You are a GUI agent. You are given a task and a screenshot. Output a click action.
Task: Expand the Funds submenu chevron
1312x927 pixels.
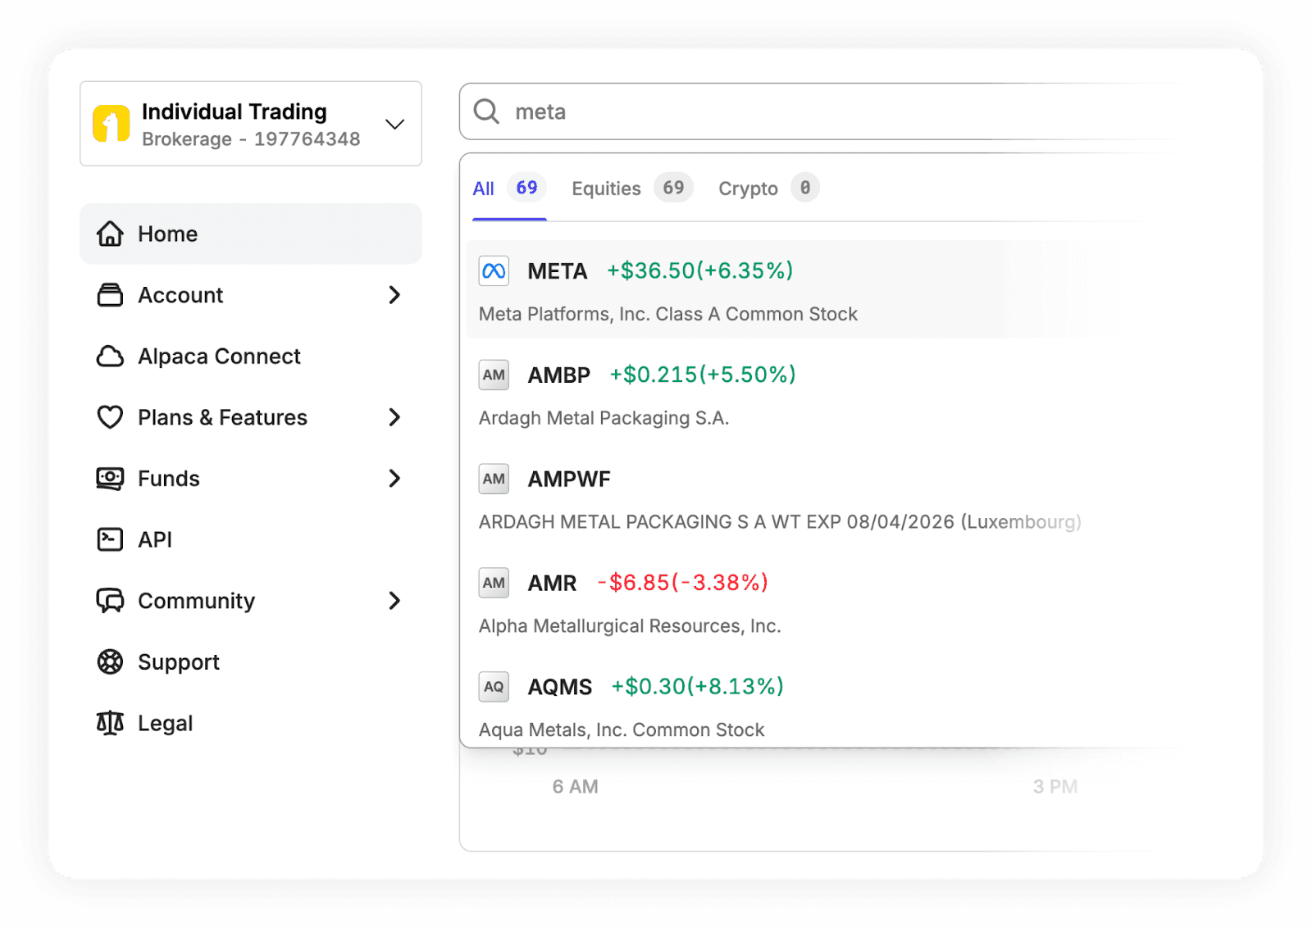(394, 479)
